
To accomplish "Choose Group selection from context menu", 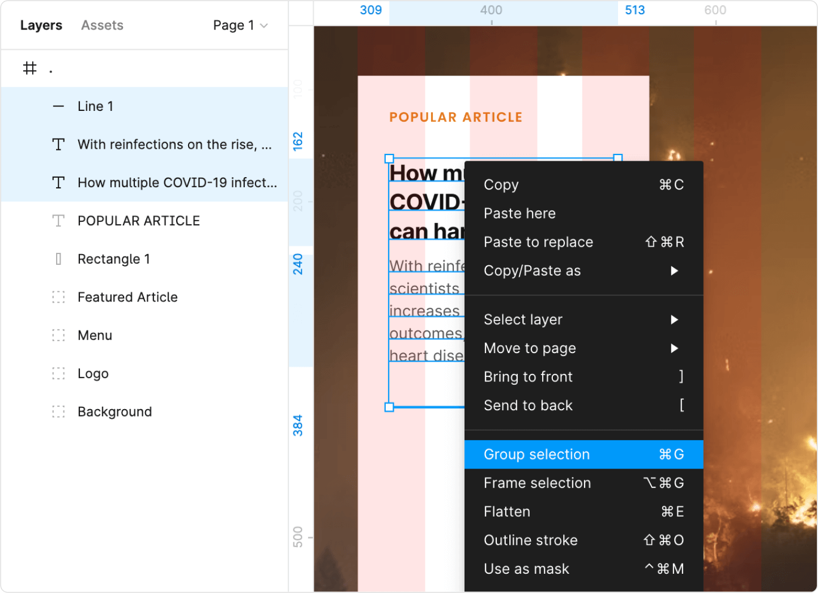I will point(583,454).
